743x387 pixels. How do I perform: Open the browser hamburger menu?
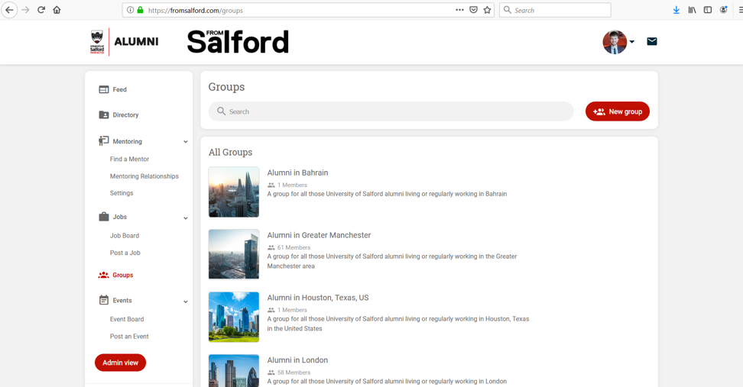pyautogui.click(x=740, y=10)
